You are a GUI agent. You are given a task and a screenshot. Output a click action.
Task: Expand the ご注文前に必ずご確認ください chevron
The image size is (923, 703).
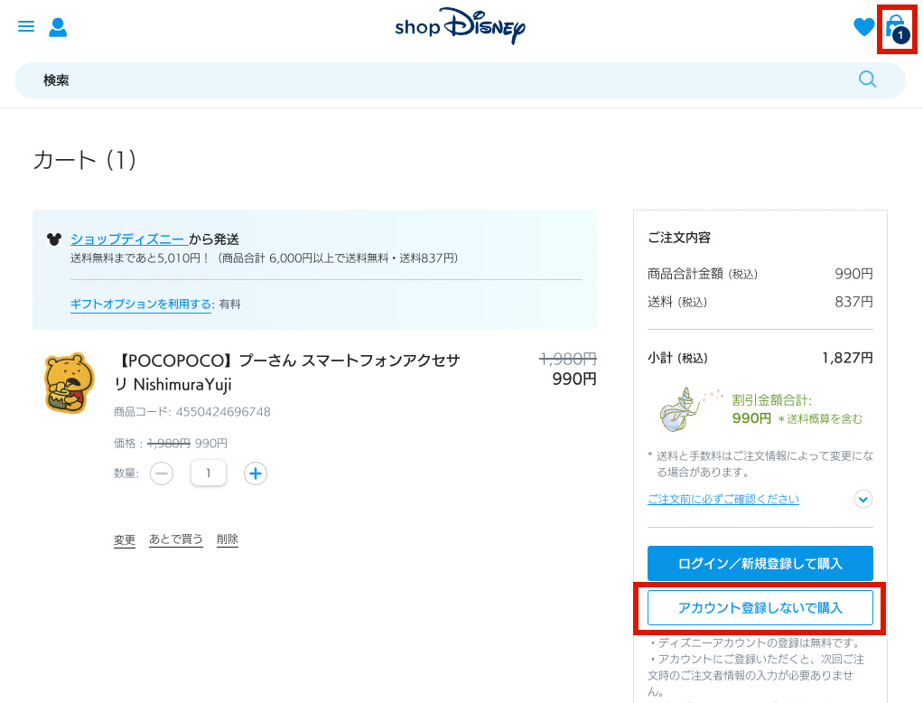pos(863,499)
